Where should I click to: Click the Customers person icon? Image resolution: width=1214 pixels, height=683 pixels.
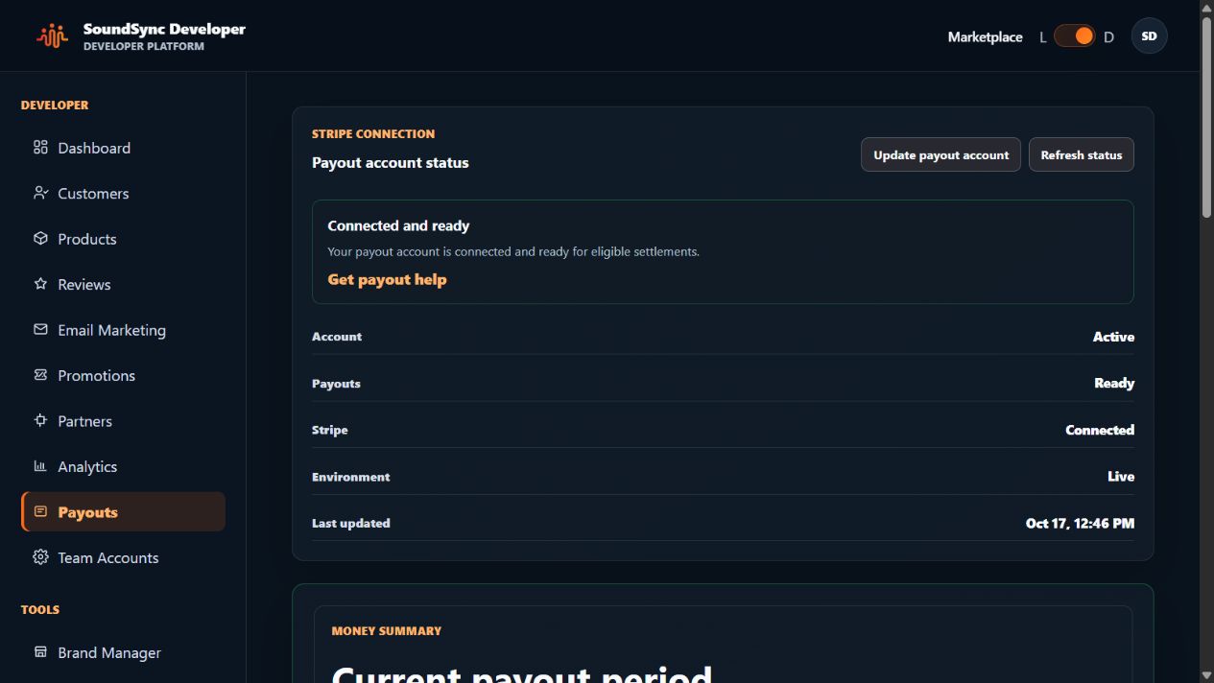(x=40, y=193)
